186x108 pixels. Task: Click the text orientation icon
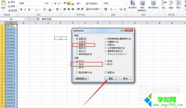click(78, 4)
